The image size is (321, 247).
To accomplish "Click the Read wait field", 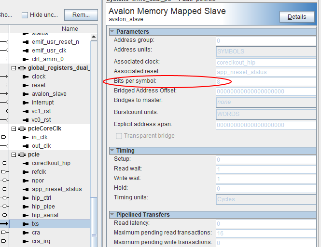I will pyautogui.click(x=266, y=169).
